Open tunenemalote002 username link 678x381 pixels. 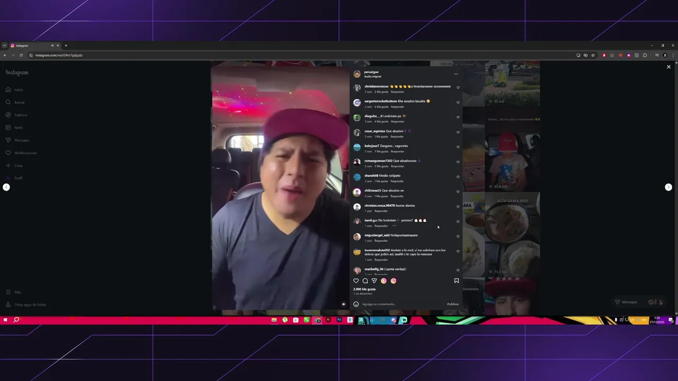pos(377,250)
